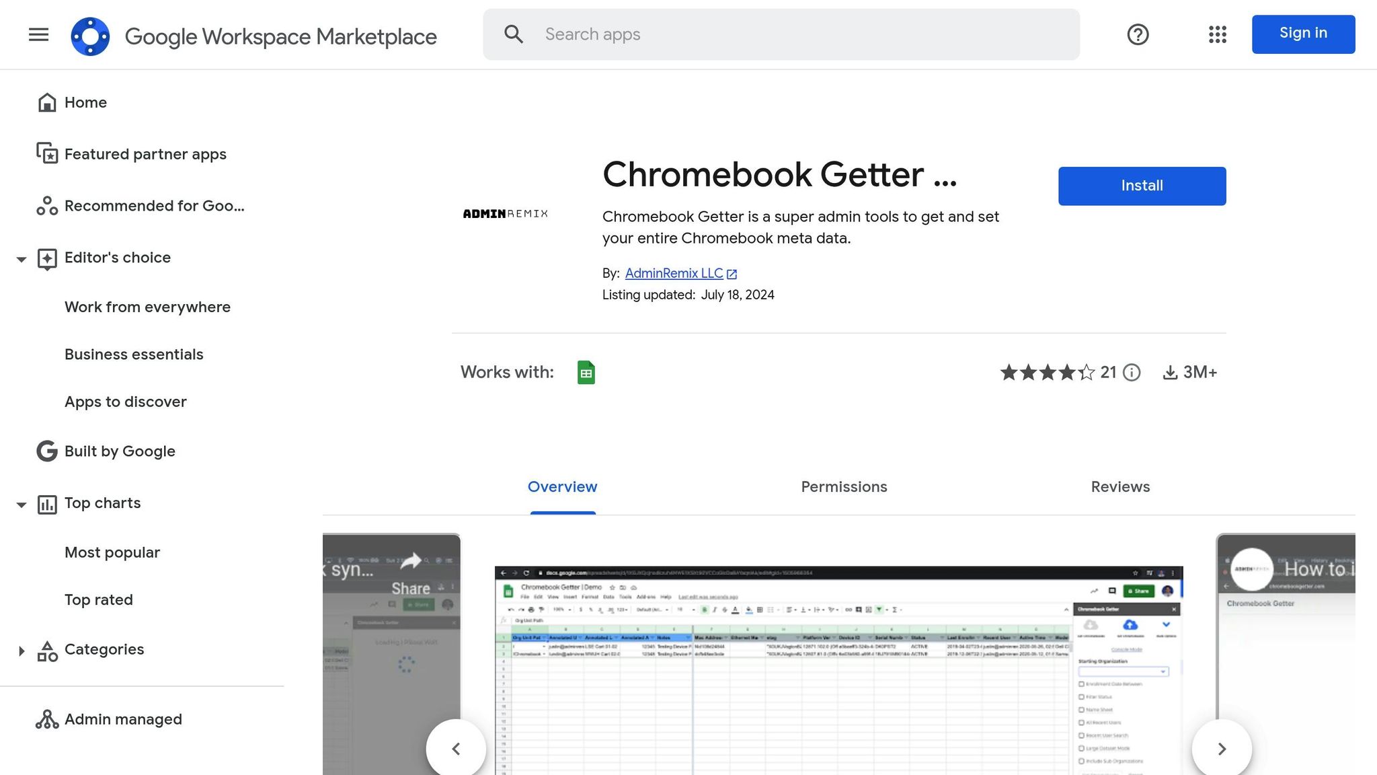Select the Home sidebar icon
This screenshot has width=1377, height=775.
click(x=46, y=102)
